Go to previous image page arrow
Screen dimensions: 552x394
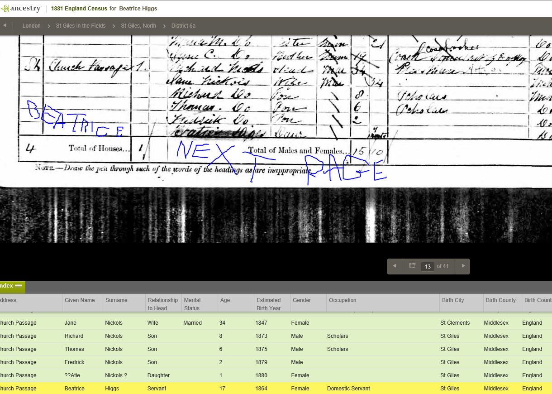pos(394,266)
